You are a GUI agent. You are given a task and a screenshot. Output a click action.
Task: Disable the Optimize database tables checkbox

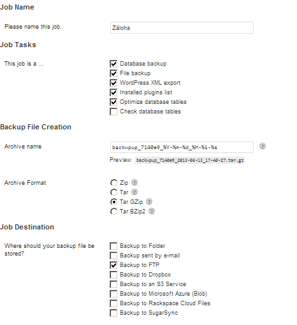pyautogui.click(x=113, y=102)
